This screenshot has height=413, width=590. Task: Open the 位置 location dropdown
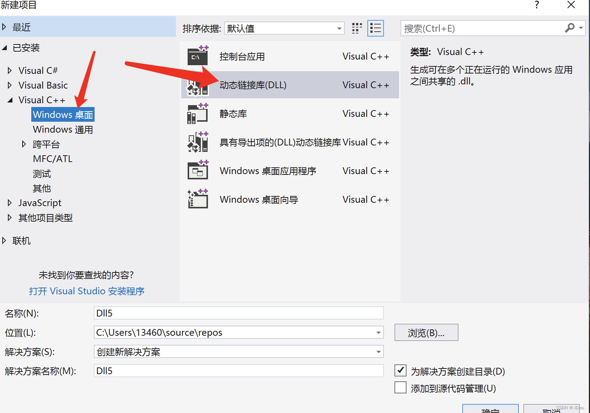(378, 332)
